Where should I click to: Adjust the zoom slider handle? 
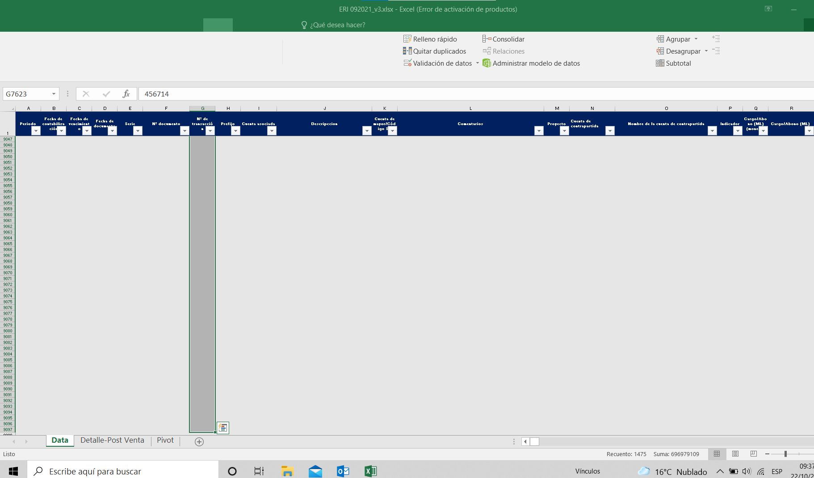[x=785, y=454]
